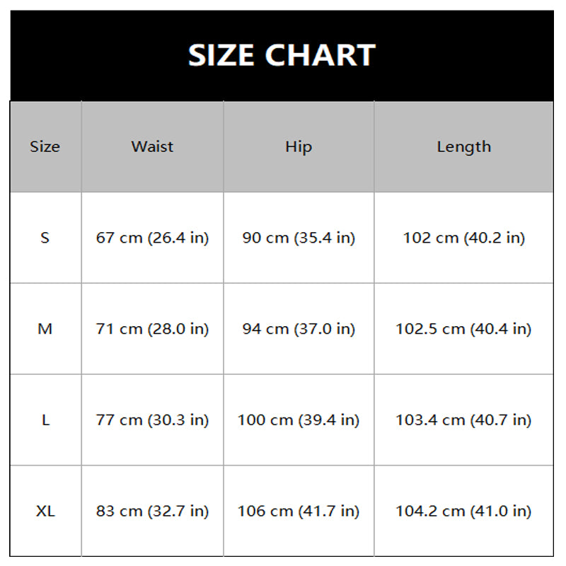The width and height of the screenshot is (566, 566).
Task: Click the 83 cm waist measurement
Action: [x=152, y=511]
